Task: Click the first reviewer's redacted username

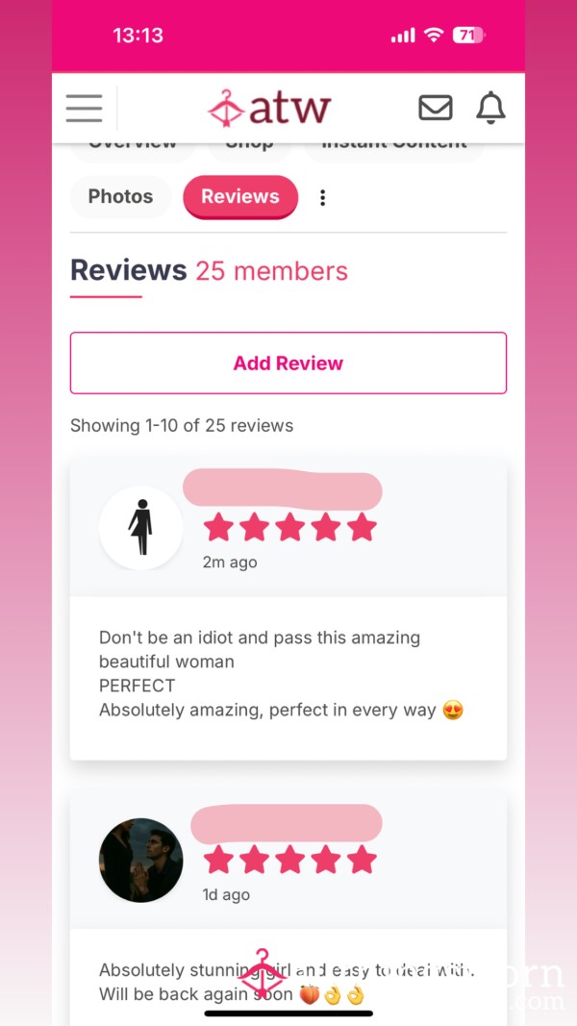Action: [x=283, y=490]
